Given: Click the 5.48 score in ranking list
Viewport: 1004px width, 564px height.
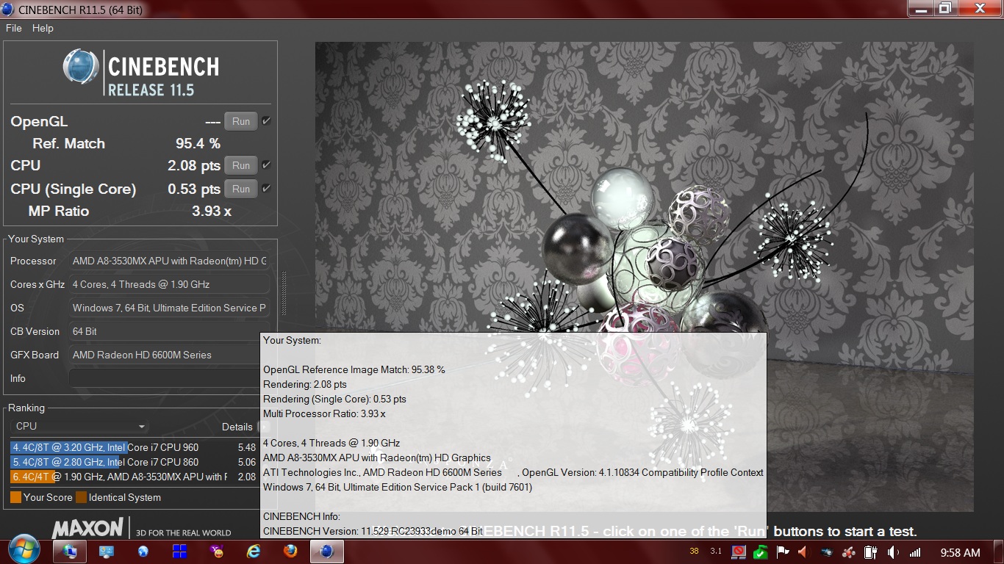Looking at the screenshot, I should [247, 447].
